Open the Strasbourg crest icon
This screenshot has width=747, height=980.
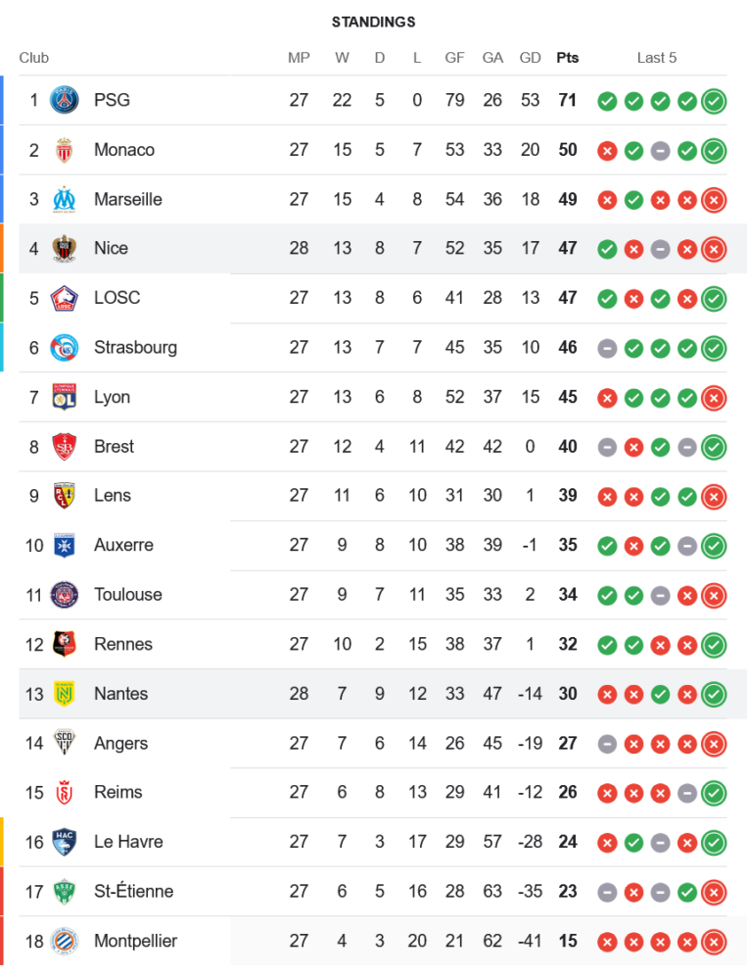(65, 347)
